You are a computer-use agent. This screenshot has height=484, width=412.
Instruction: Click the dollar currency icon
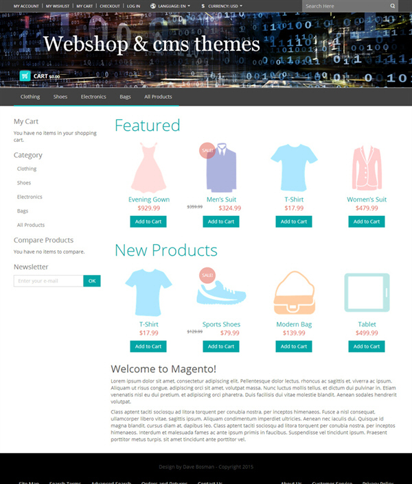tap(203, 6)
